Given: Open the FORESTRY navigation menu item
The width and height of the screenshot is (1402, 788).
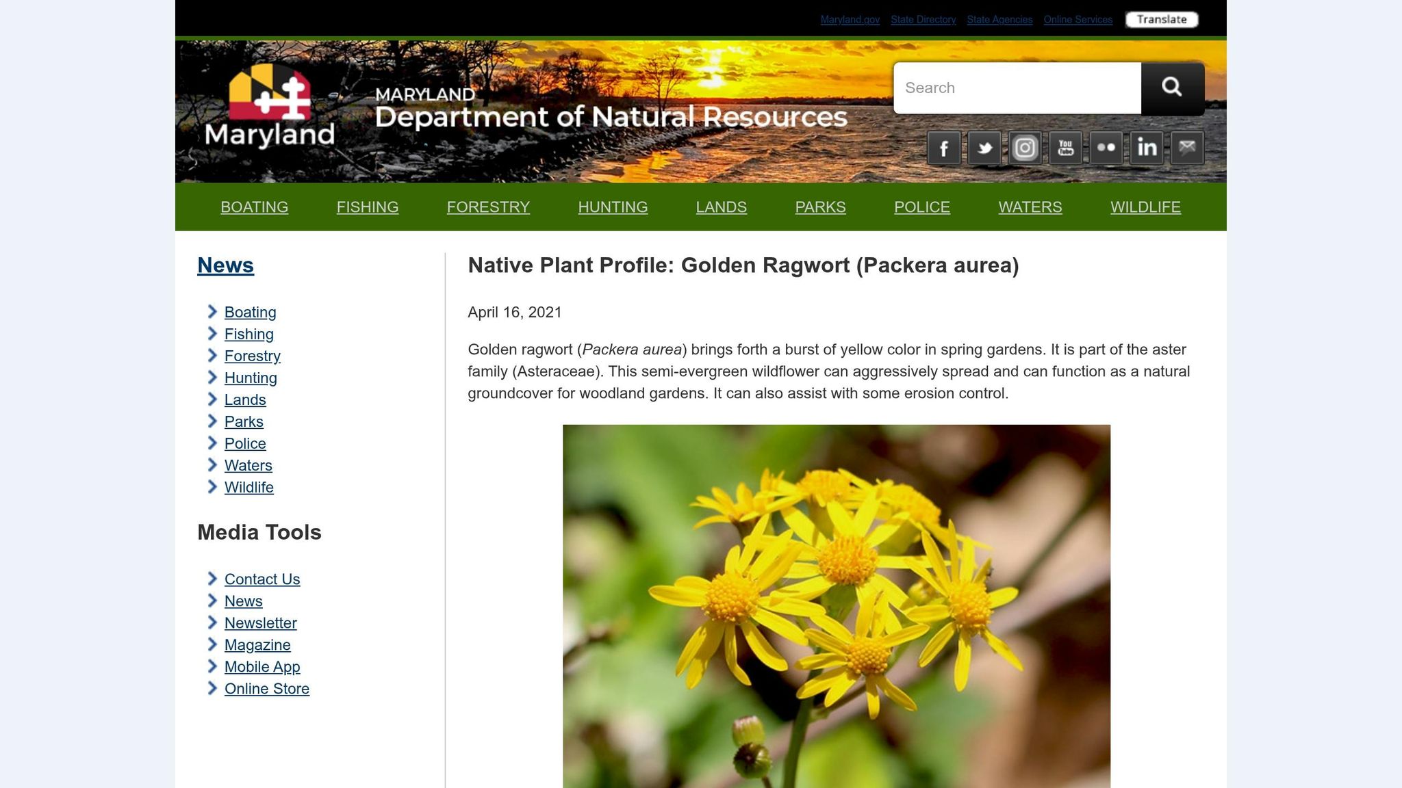Looking at the screenshot, I should coord(488,207).
